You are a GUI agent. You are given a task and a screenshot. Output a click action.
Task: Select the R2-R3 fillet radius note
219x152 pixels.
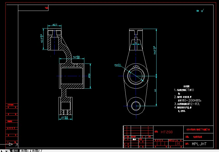(x=187, y=104)
